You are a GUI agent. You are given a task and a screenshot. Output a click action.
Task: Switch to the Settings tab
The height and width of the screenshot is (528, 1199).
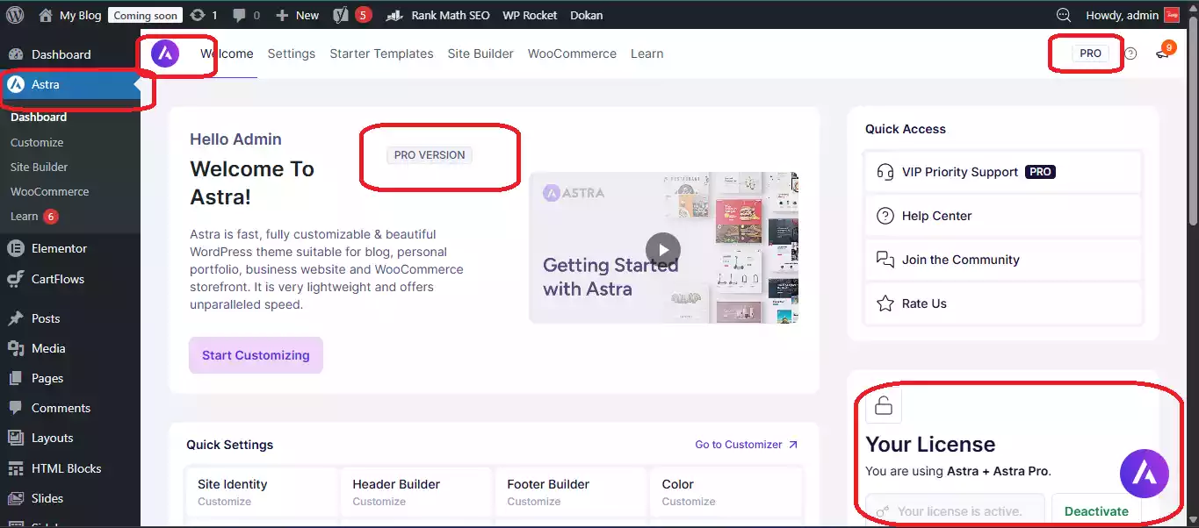292,54
